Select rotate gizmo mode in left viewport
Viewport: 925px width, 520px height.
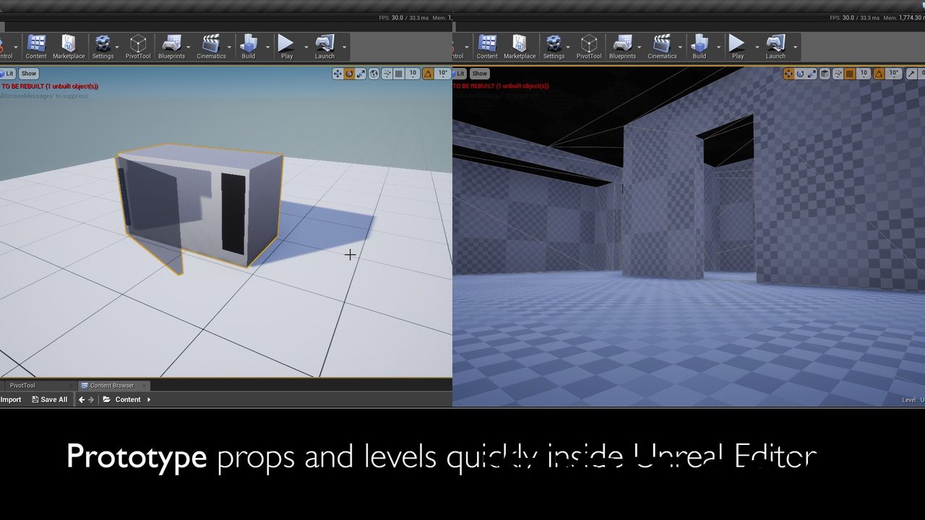tap(350, 74)
